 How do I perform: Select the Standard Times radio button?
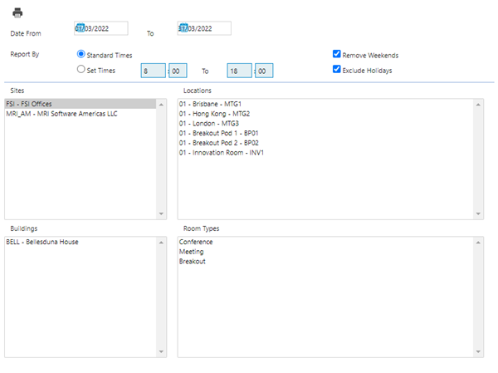[81, 54]
